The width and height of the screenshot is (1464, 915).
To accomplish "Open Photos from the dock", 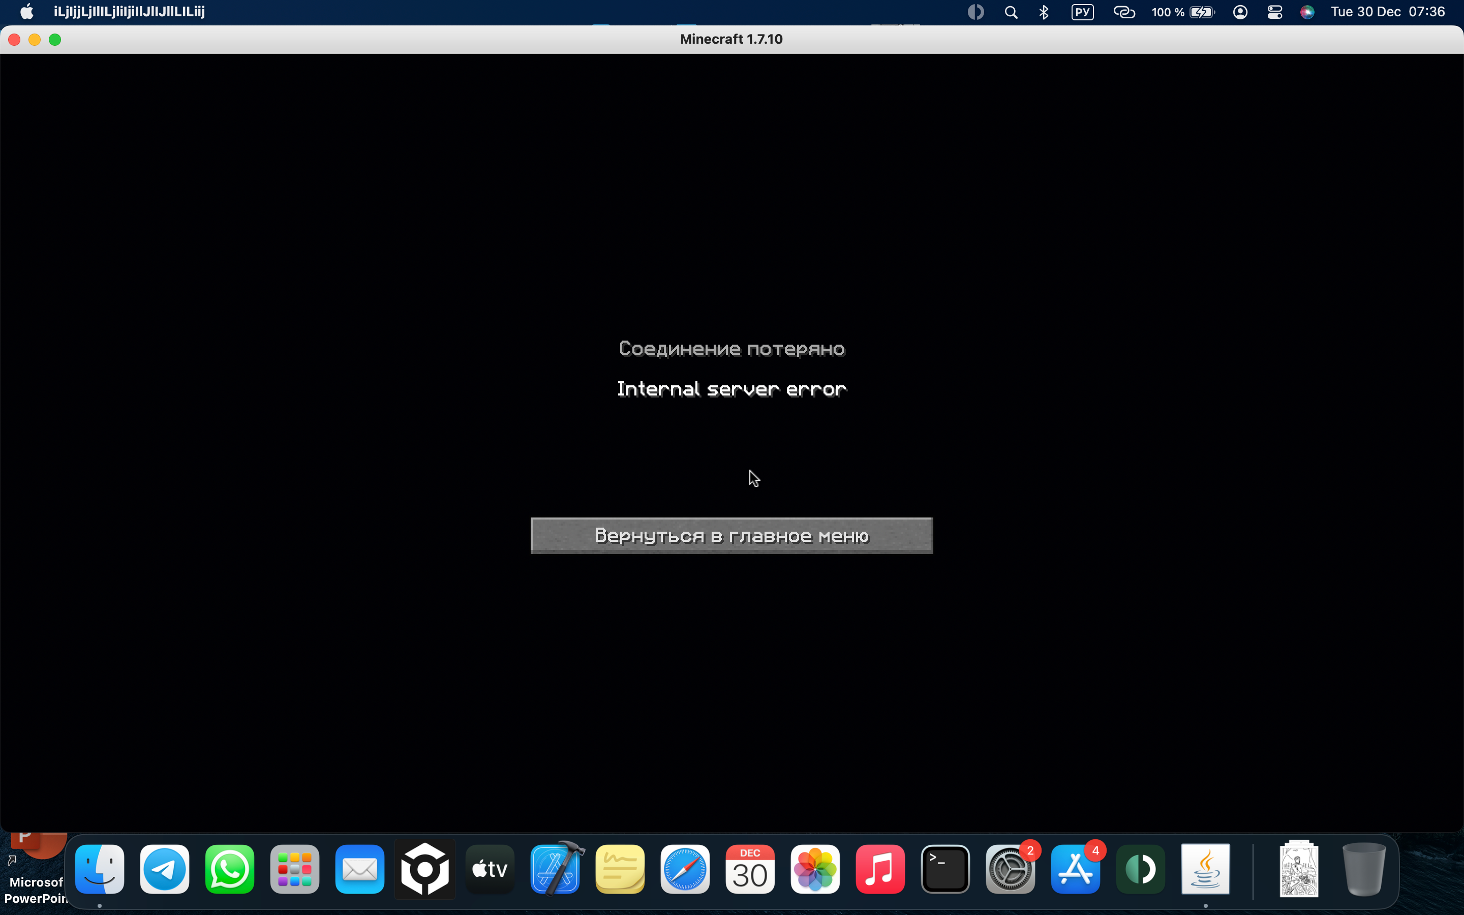I will [x=815, y=869].
